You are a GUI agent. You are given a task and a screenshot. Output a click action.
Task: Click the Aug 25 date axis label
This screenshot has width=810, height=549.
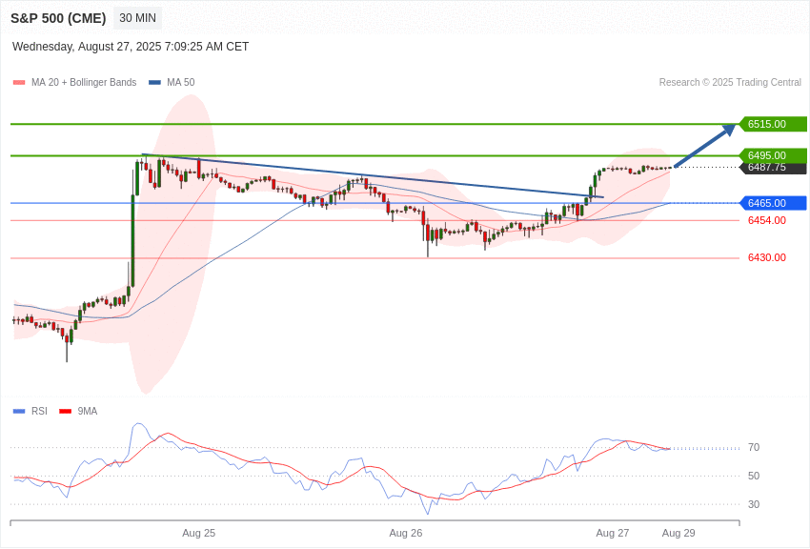click(198, 534)
